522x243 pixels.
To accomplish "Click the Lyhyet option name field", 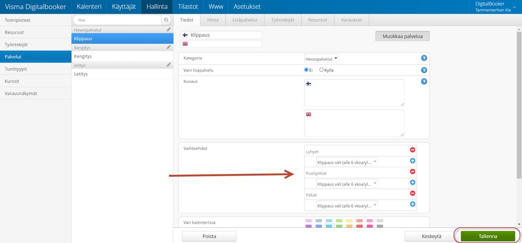I will point(356,151).
